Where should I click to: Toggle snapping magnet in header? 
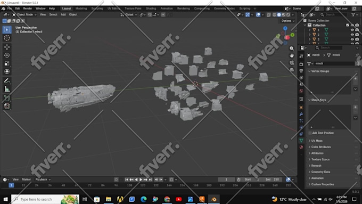click(150, 14)
